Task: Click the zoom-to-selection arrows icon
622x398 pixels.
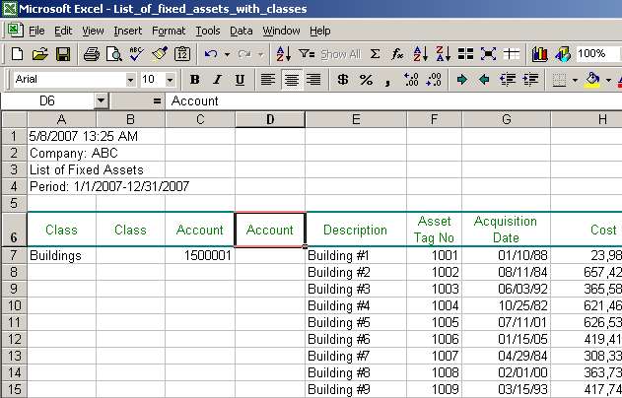Action: point(488,54)
